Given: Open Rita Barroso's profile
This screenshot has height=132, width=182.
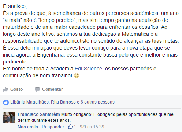Looking at the screenshot, I should click(x=63, y=102).
